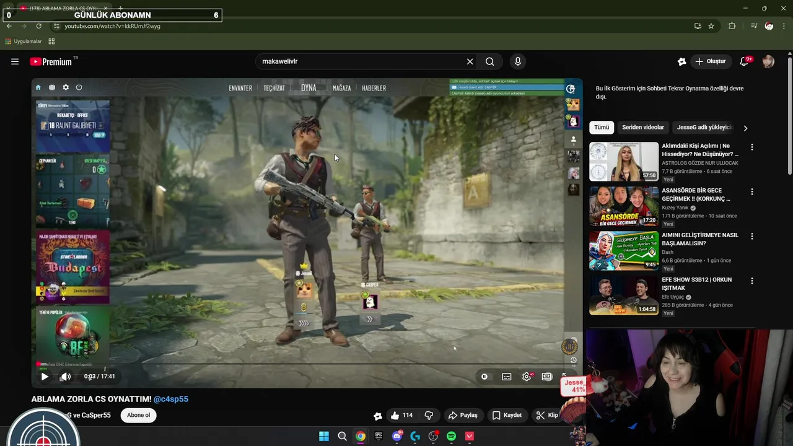Screen dimensions: 793x446
Task: Open the player settings gear
Action: (527, 376)
